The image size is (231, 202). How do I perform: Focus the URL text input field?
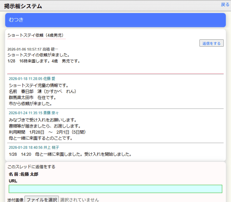click(115, 189)
